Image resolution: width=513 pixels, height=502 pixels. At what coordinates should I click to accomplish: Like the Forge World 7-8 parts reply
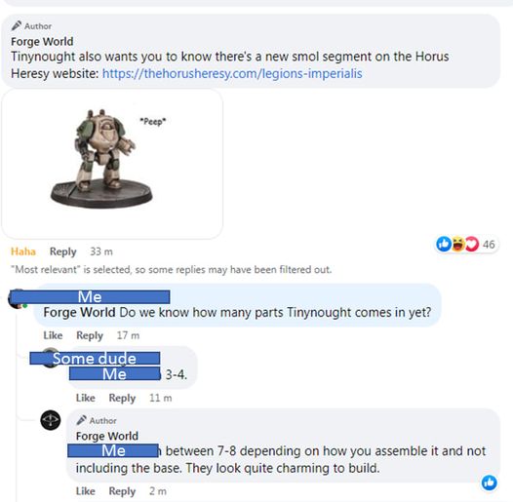click(86, 491)
